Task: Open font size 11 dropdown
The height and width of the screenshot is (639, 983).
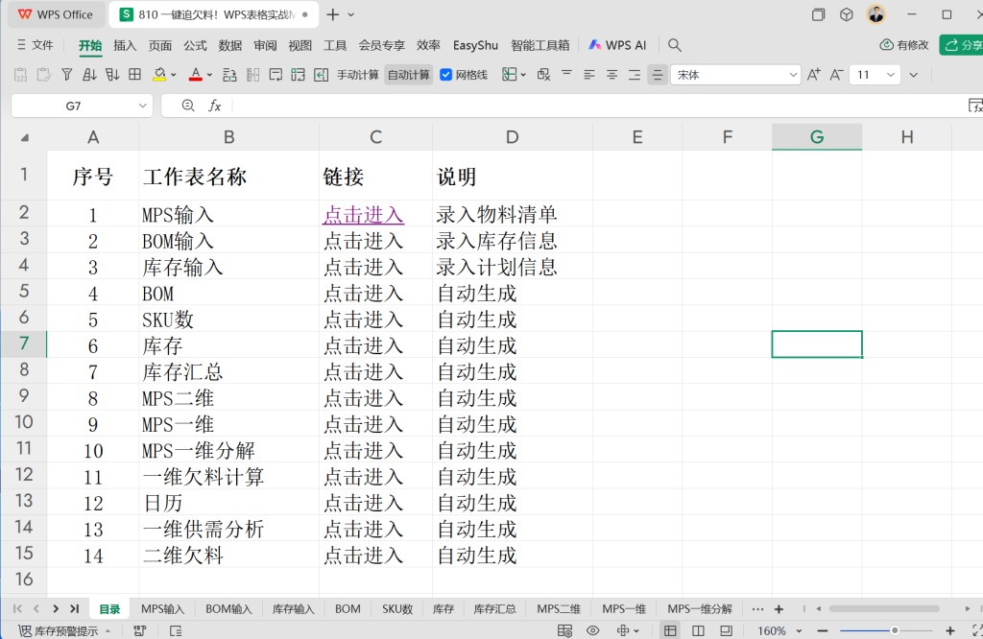Action: 891,75
